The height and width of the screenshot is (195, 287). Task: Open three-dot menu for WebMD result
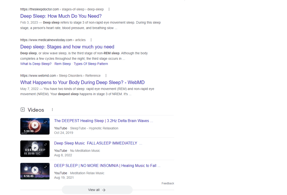[x=106, y=76]
